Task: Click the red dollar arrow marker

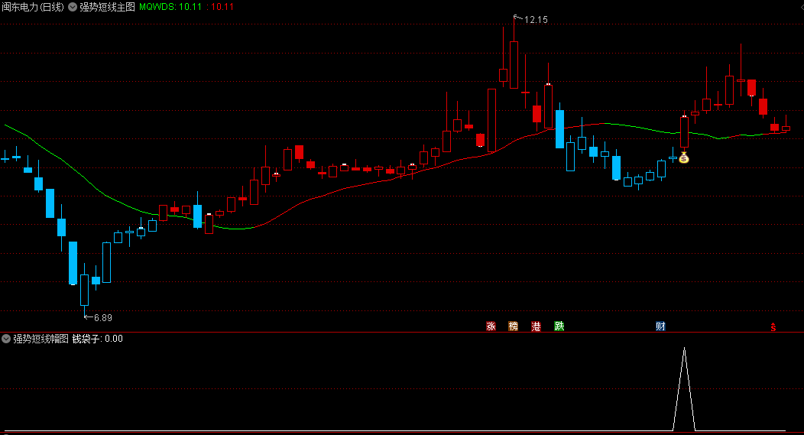Action: coord(773,326)
